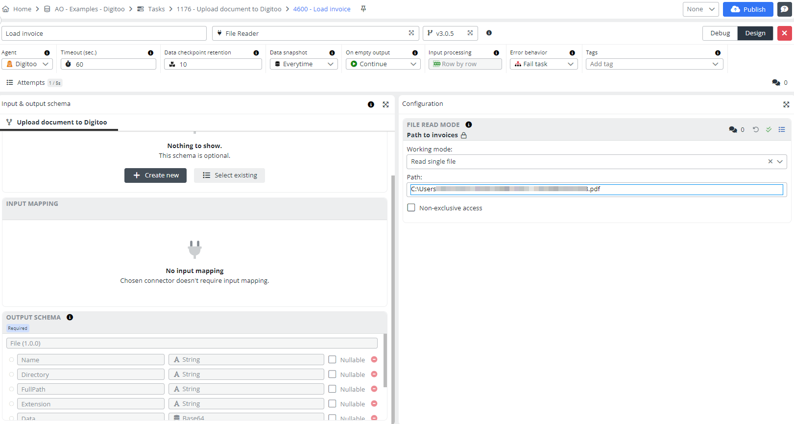Reset the Path to invoices configuration

point(755,129)
